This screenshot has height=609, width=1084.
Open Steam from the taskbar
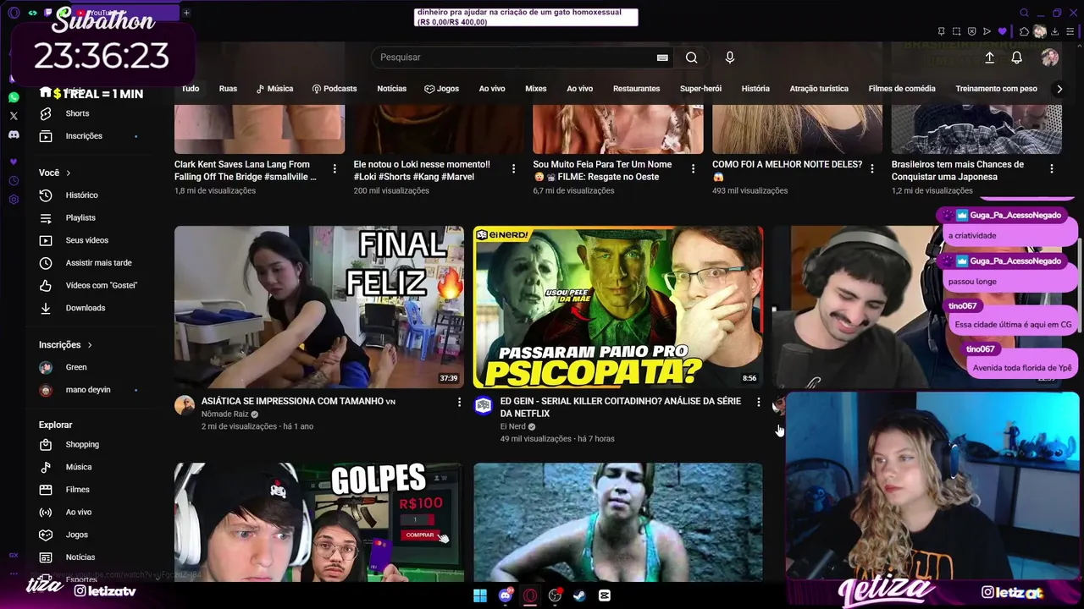[580, 595]
